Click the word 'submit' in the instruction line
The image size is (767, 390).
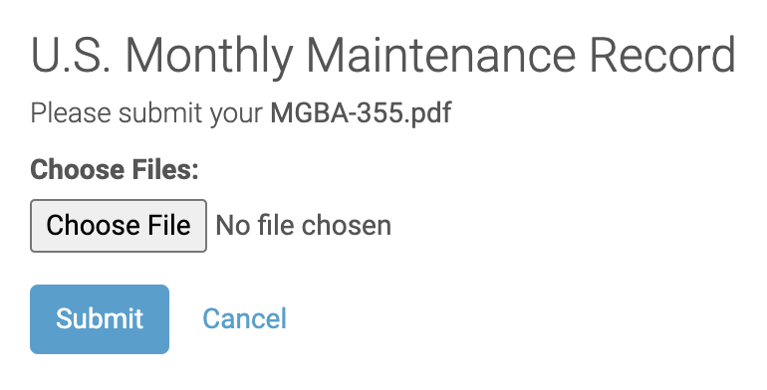160,113
